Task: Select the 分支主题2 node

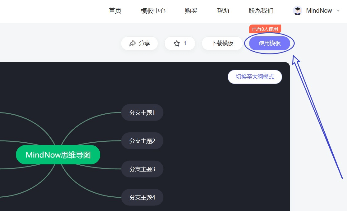Action: (x=142, y=141)
